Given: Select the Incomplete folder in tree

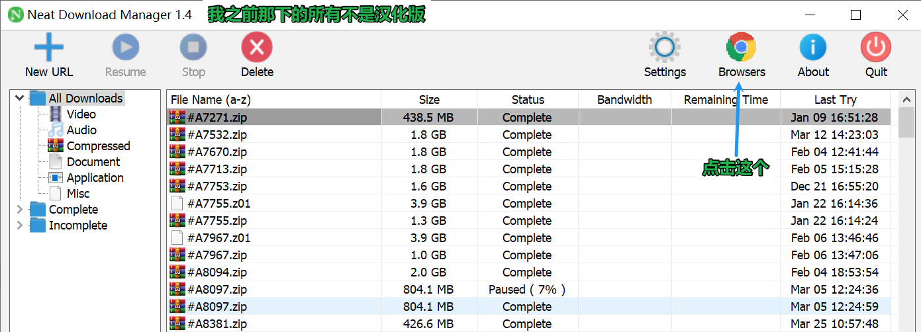Looking at the screenshot, I should (x=77, y=226).
